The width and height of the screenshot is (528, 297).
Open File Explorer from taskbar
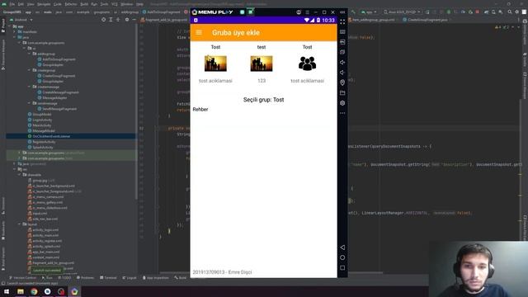[x=21, y=291]
